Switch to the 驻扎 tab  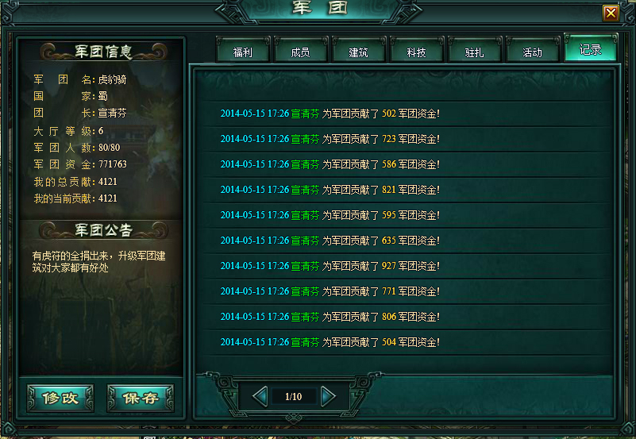(475, 52)
